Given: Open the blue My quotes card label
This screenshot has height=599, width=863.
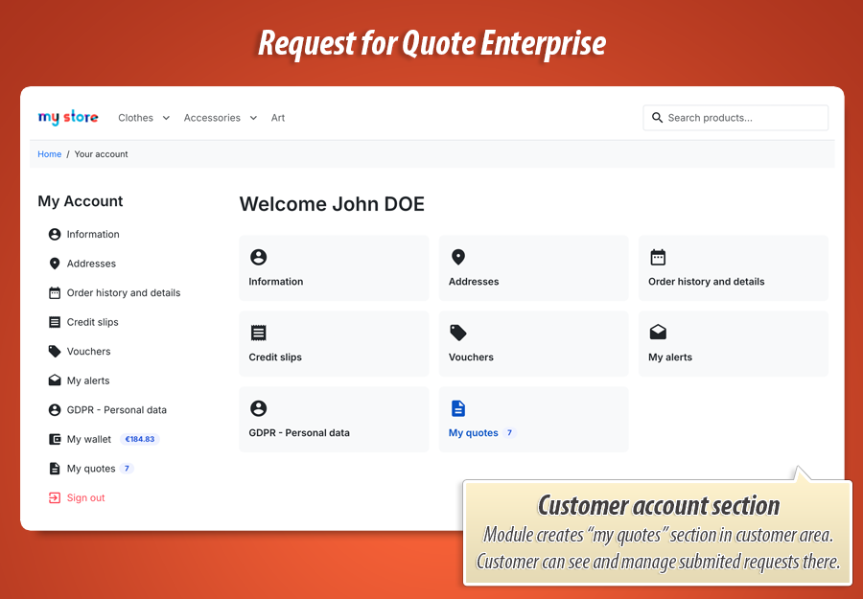Looking at the screenshot, I should tap(474, 433).
